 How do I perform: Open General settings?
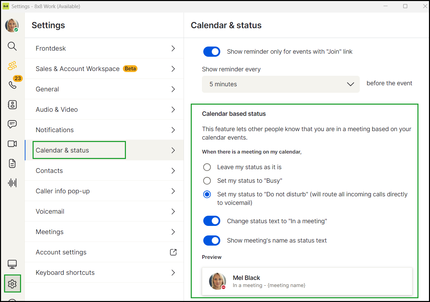pyautogui.click(x=104, y=89)
